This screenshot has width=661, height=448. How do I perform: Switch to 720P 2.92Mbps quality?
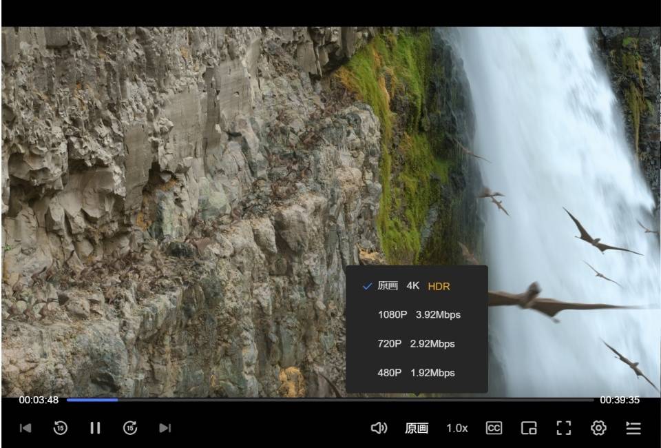click(417, 344)
